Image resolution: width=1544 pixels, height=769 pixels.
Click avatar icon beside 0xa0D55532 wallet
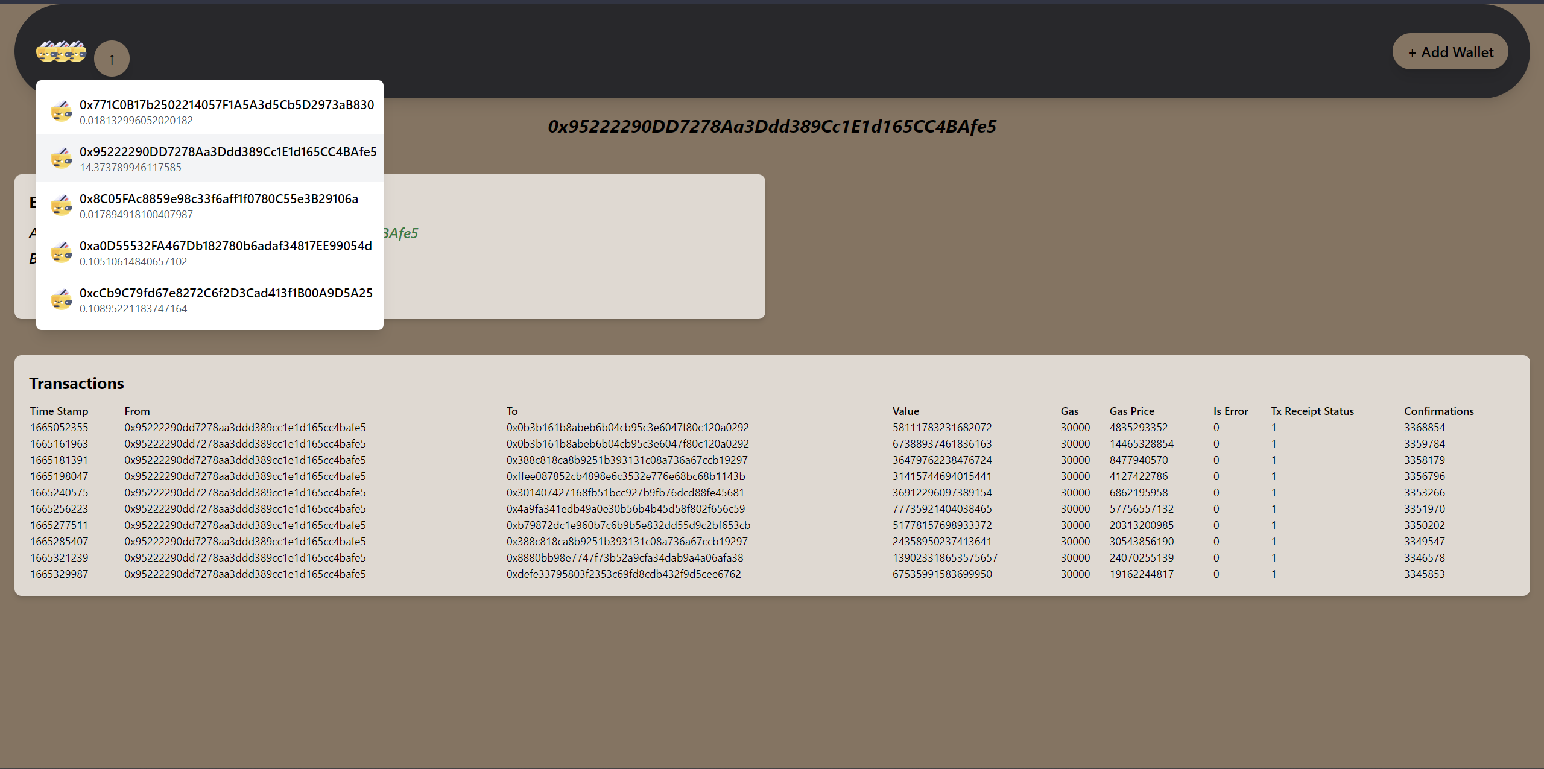pos(62,253)
